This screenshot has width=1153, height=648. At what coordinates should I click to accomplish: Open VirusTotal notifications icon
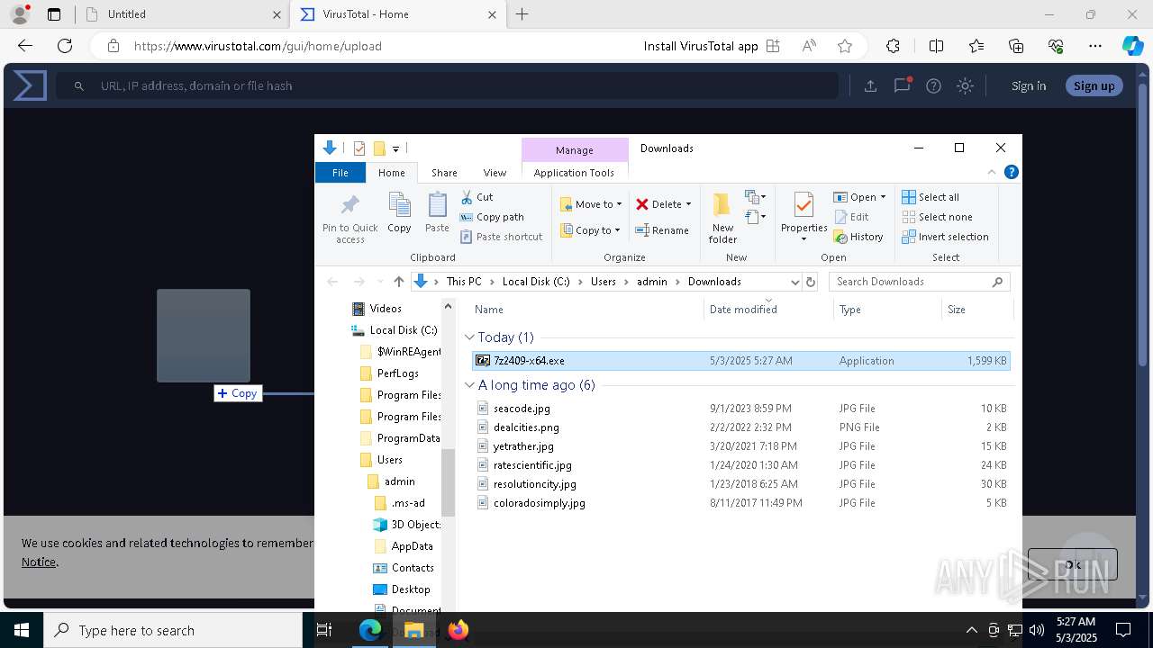click(x=902, y=85)
